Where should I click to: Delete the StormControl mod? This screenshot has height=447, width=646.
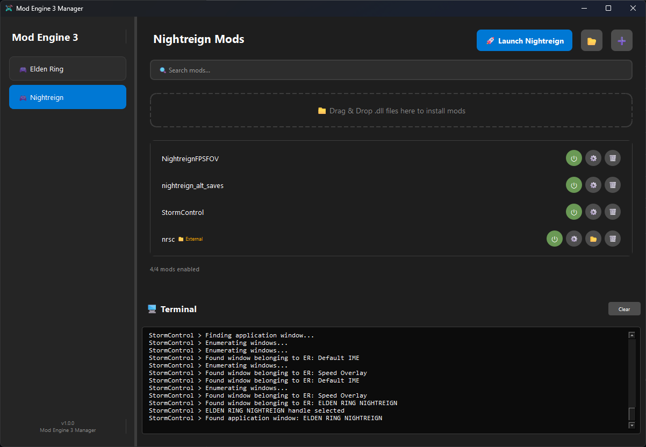click(613, 212)
